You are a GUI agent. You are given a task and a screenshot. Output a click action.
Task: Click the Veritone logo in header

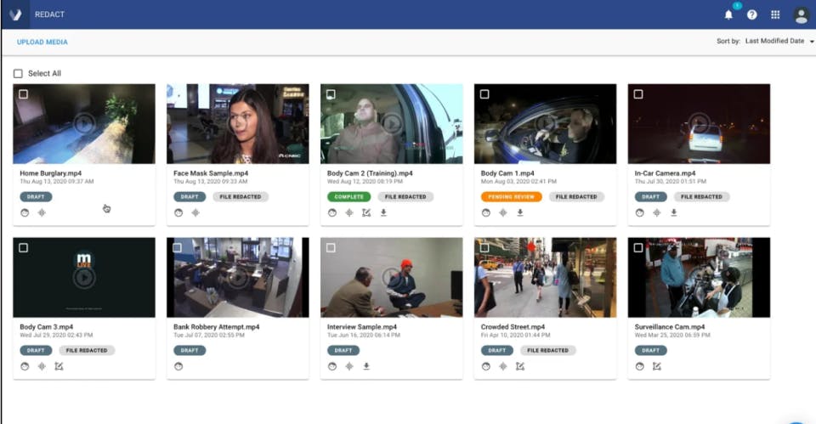15,14
